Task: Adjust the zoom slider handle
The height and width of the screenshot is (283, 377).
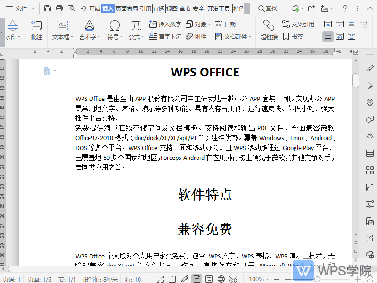Action: pos(317,279)
